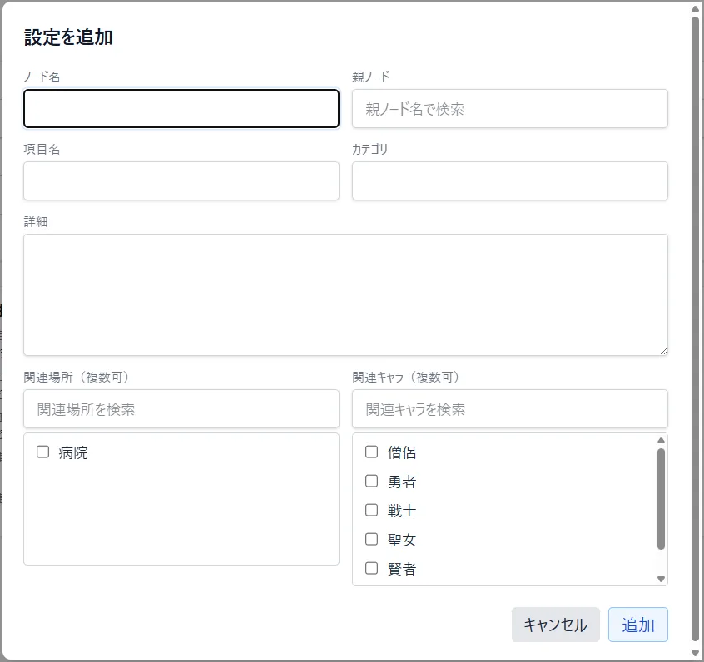Viewport: 704px width, 662px height.
Task: Check the 僧侶 character checkbox
Action: pyautogui.click(x=371, y=452)
